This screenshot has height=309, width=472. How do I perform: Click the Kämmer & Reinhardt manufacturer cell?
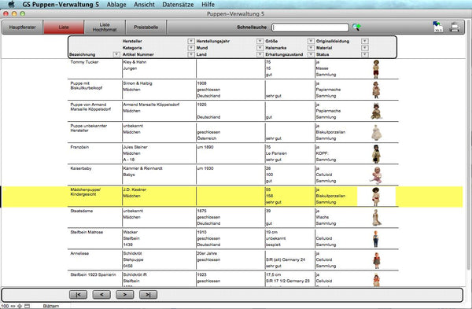pos(142,168)
